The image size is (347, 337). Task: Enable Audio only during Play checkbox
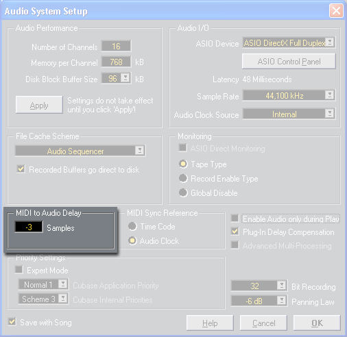pyautogui.click(x=235, y=219)
